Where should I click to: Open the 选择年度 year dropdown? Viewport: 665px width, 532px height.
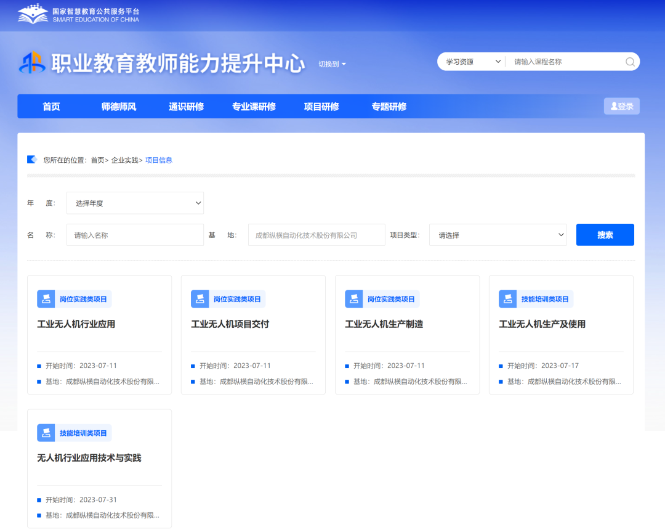pos(135,203)
